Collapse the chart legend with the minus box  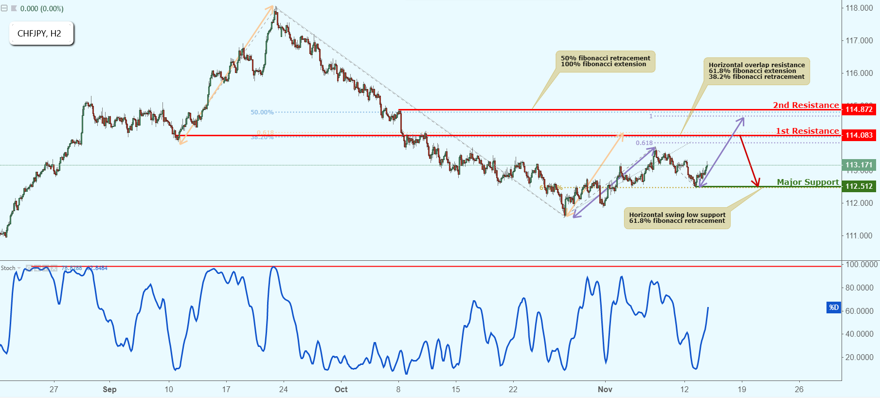4,8
